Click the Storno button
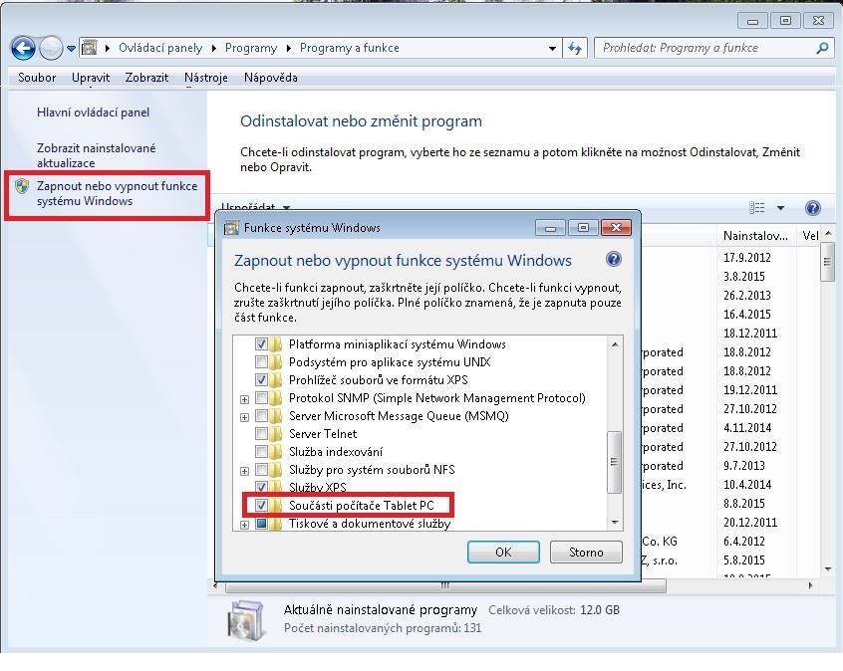843x671 pixels. pyautogui.click(x=586, y=552)
